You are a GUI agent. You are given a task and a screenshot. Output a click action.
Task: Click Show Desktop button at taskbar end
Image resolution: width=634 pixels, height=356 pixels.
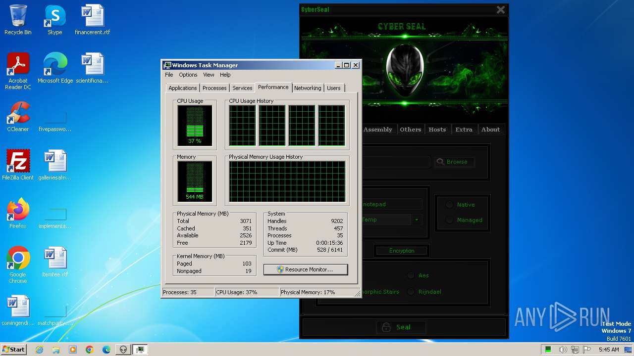(x=629, y=350)
